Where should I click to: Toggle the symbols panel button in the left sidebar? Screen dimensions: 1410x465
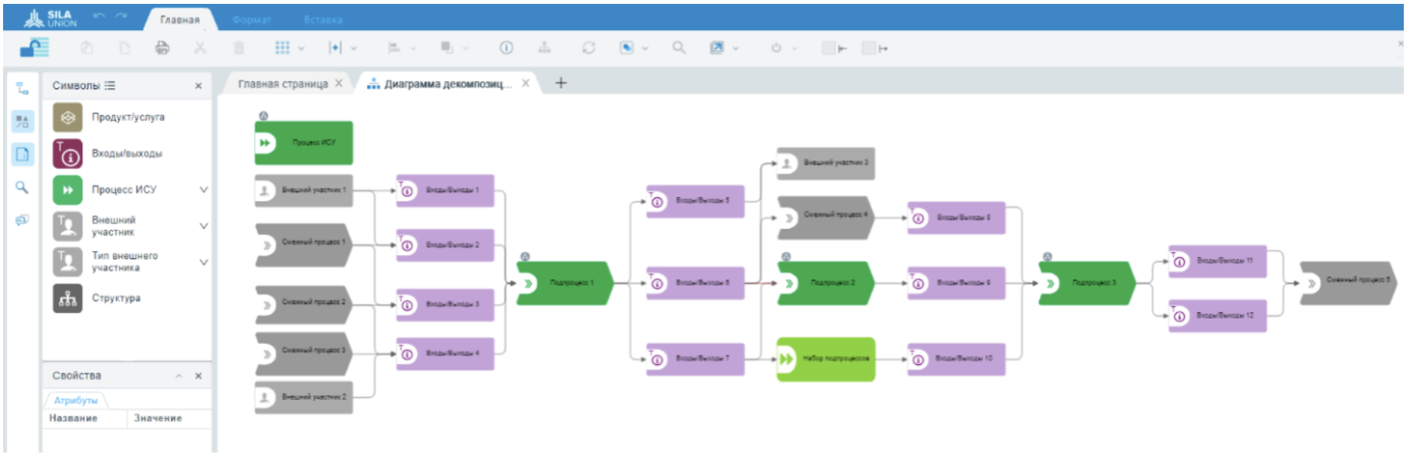point(22,121)
